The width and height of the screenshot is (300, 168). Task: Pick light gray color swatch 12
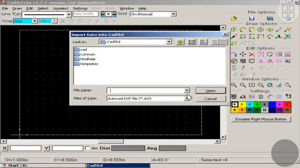pos(264,110)
